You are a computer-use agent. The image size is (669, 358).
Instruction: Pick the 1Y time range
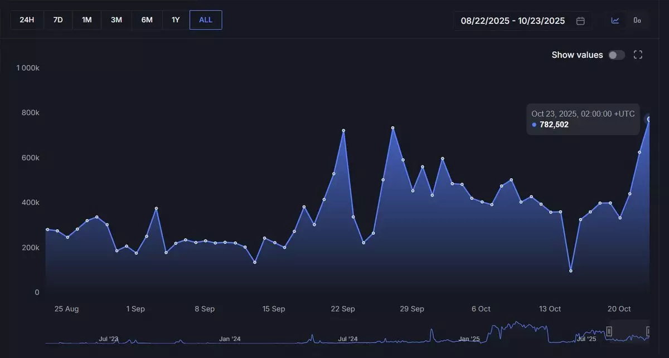pos(176,20)
